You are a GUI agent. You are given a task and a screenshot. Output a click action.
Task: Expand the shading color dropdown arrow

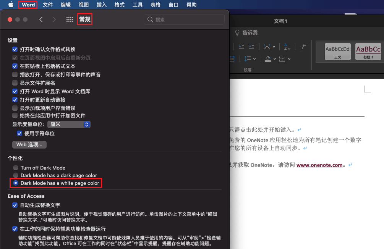click(x=274, y=59)
